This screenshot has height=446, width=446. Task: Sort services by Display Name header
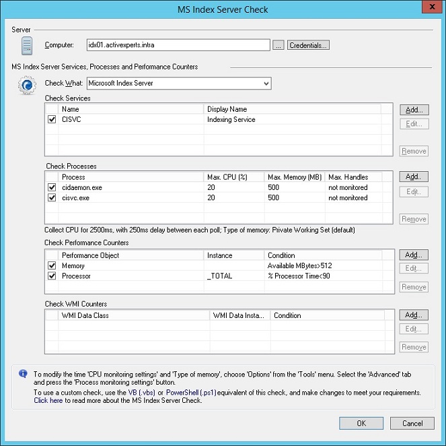pos(293,109)
